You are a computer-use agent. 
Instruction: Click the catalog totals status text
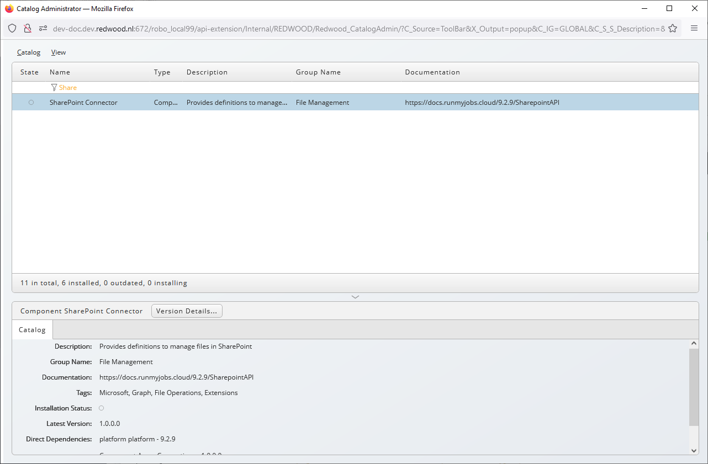pyautogui.click(x=104, y=283)
